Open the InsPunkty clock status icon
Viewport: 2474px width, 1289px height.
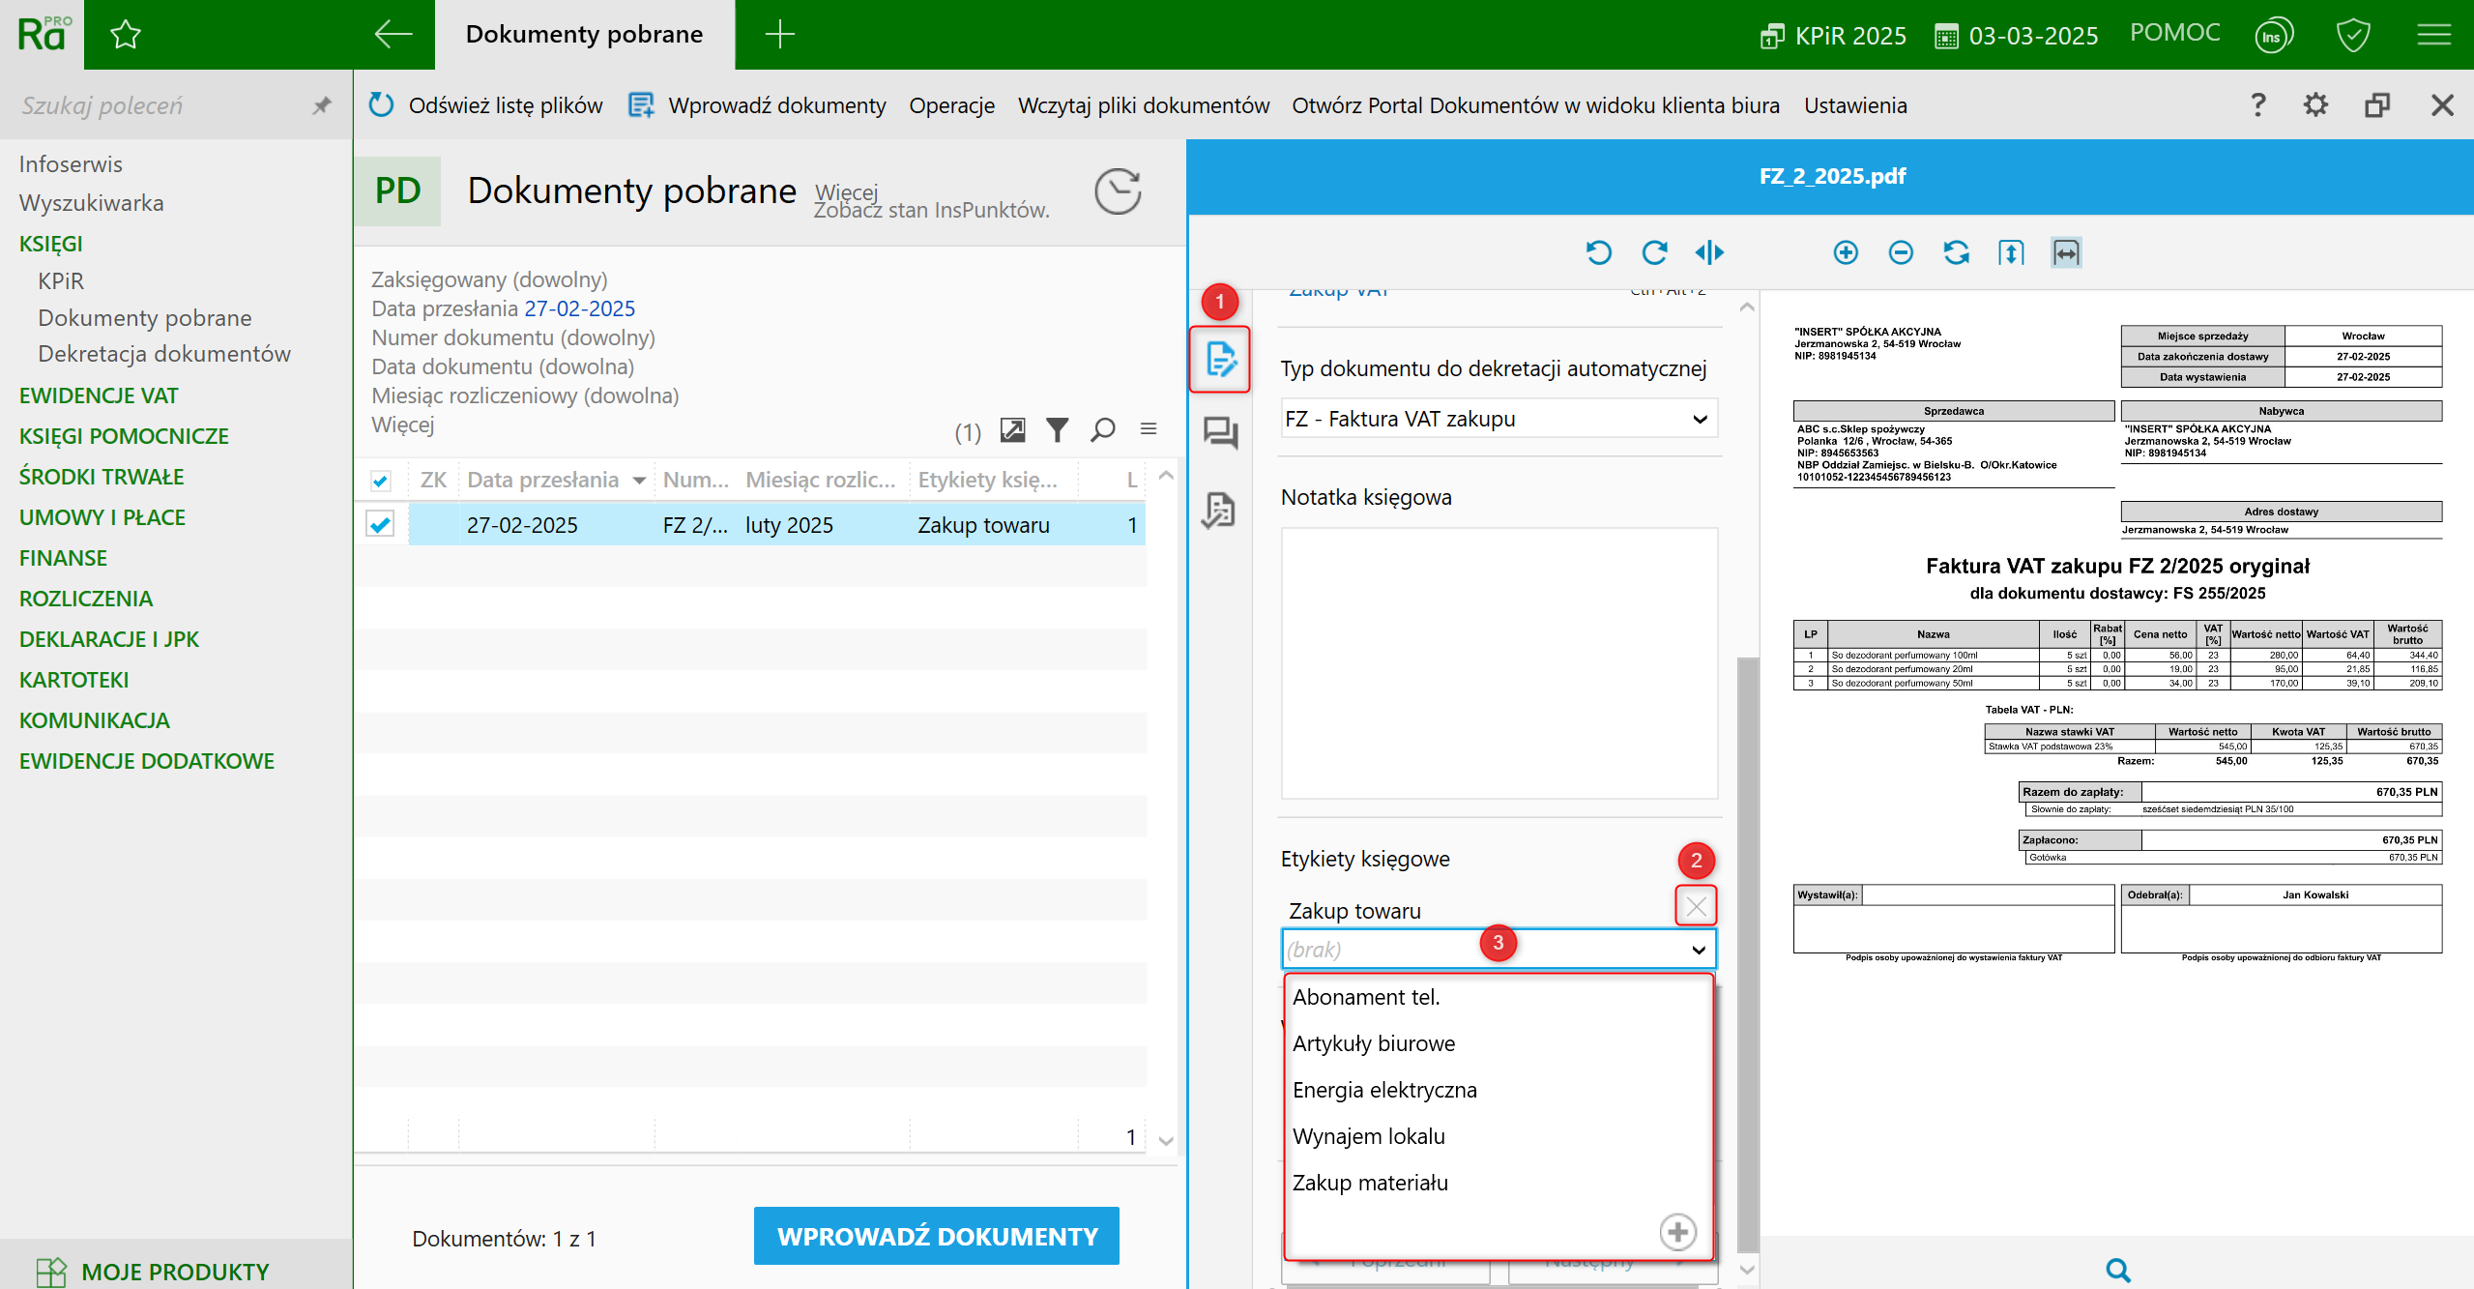1117,191
